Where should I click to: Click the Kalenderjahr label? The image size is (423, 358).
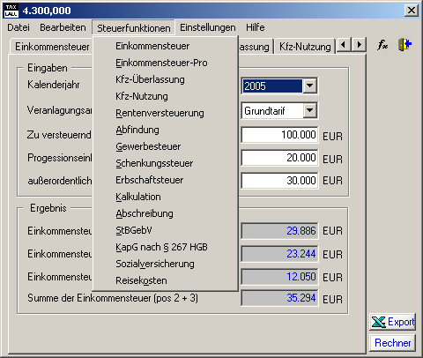(x=54, y=85)
